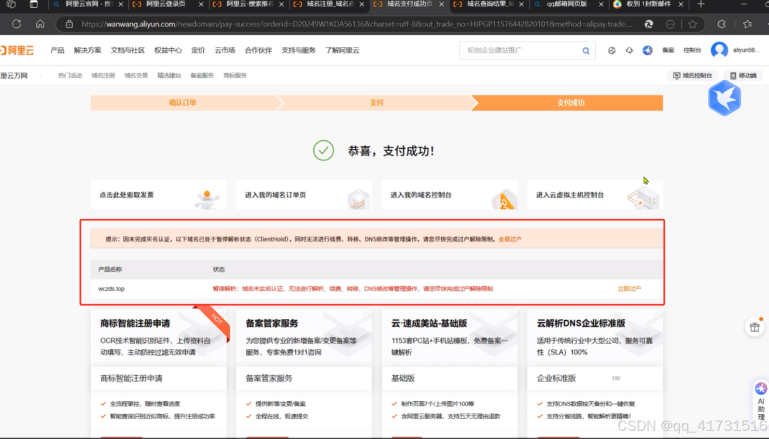The image size is (769, 439).
Task: Open the 权益中心 menu
Action: coord(168,50)
